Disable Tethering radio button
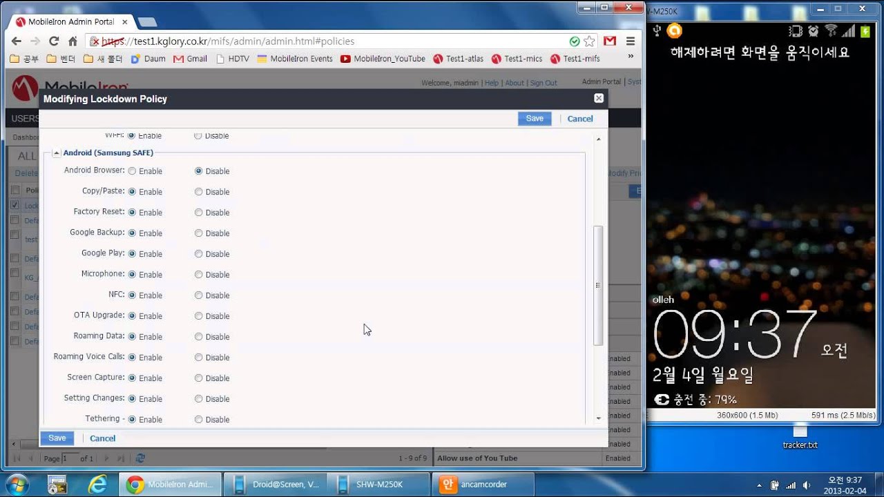 tap(198, 420)
